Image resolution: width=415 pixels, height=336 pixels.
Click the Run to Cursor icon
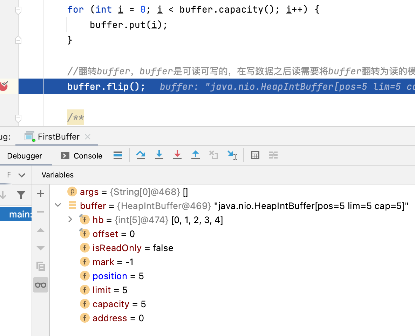tap(232, 155)
